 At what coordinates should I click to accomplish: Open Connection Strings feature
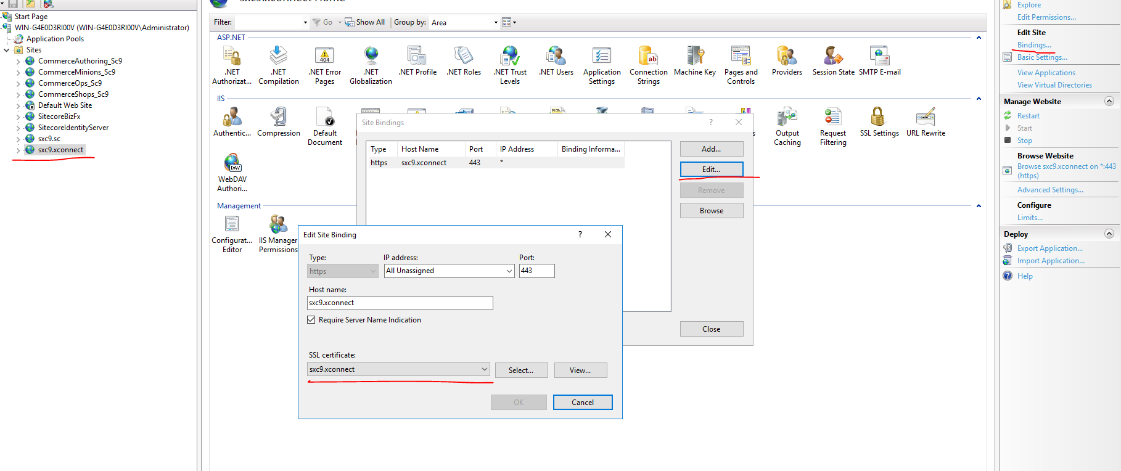(x=648, y=65)
